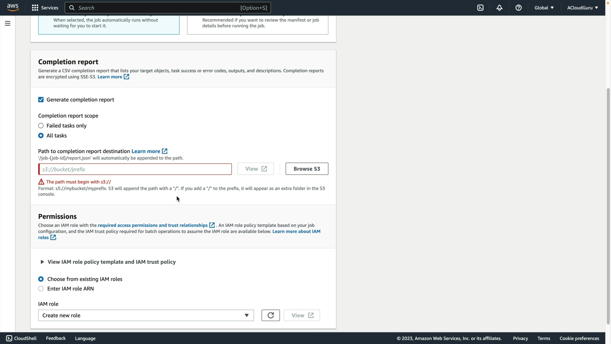Viewport: 611px width, 344px height.
Task: Open the notifications bell
Action: 499,8
